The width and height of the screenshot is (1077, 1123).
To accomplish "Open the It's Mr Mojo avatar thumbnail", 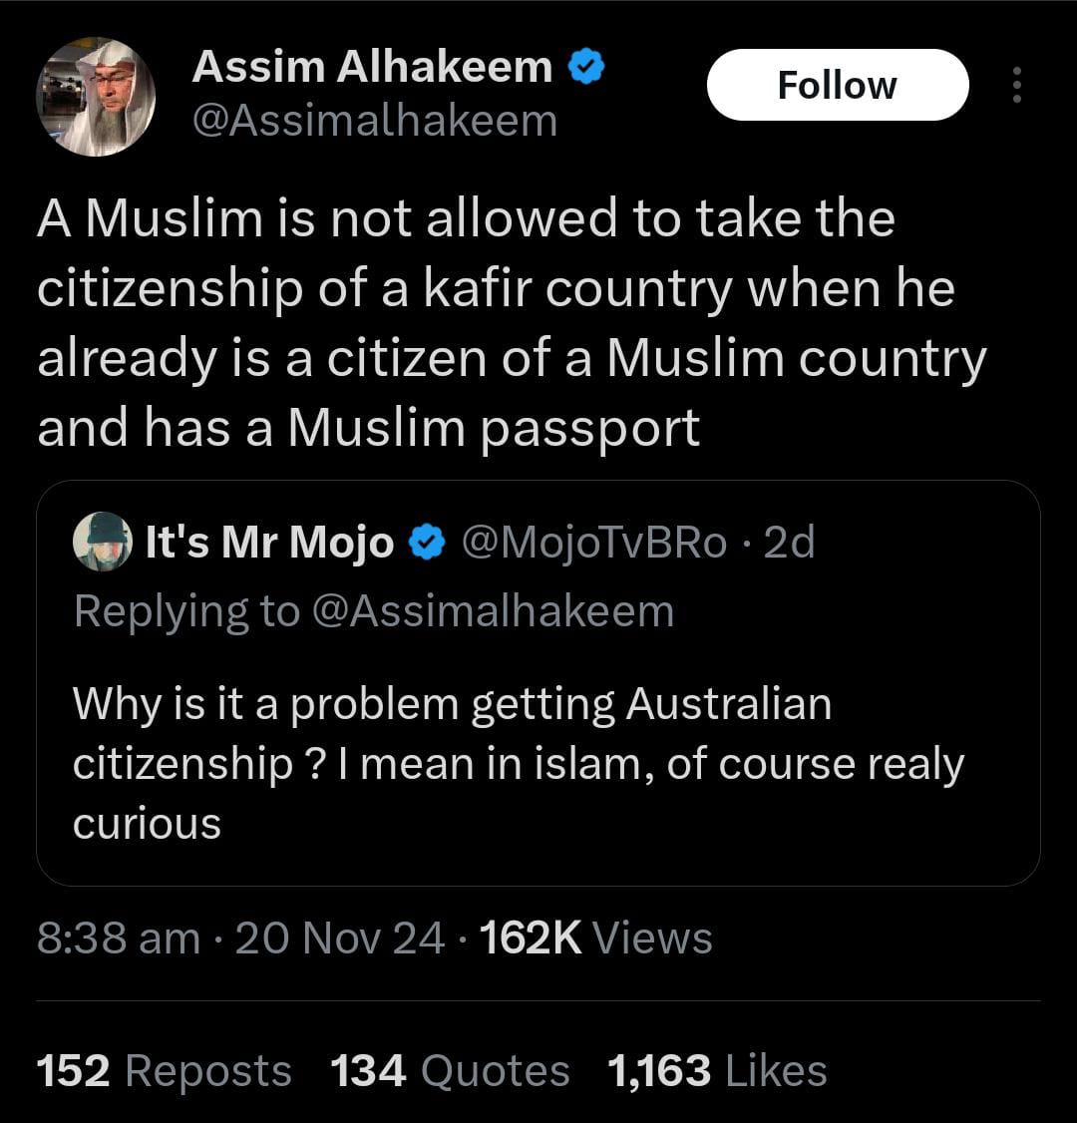I will pyautogui.click(x=103, y=543).
